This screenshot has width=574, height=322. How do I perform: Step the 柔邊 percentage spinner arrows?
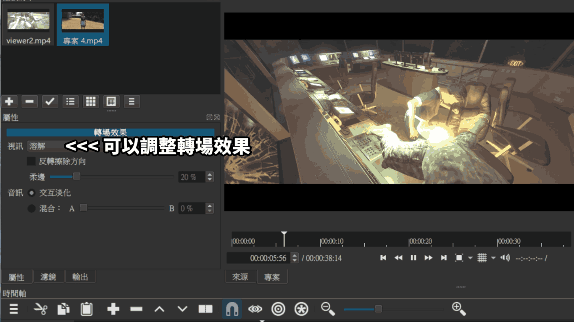(210, 177)
